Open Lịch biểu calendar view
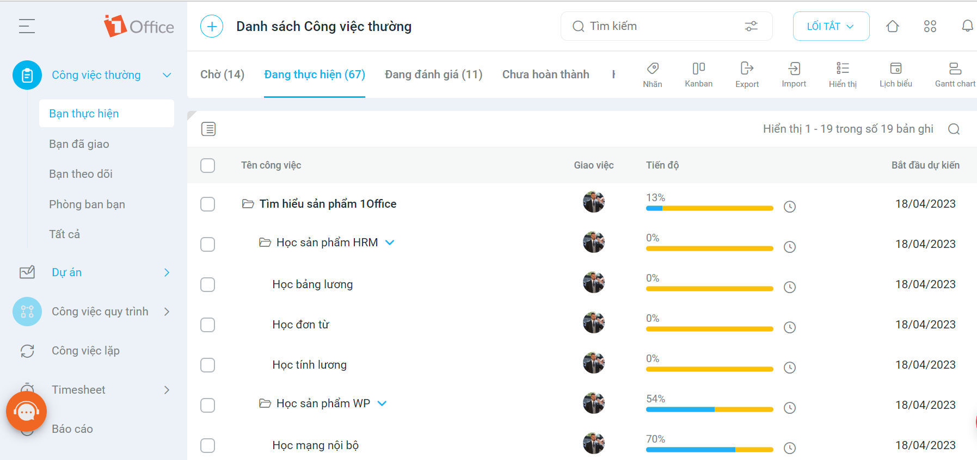Viewport: 977px width, 460px height. 895,74
